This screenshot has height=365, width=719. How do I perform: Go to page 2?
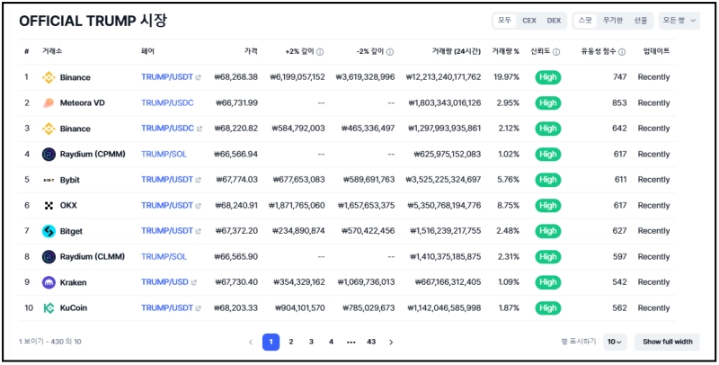point(290,342)
